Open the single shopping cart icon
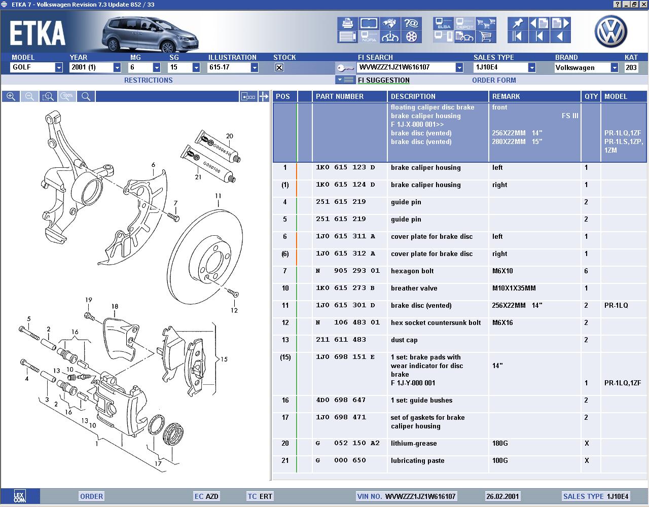 (486, 37)
